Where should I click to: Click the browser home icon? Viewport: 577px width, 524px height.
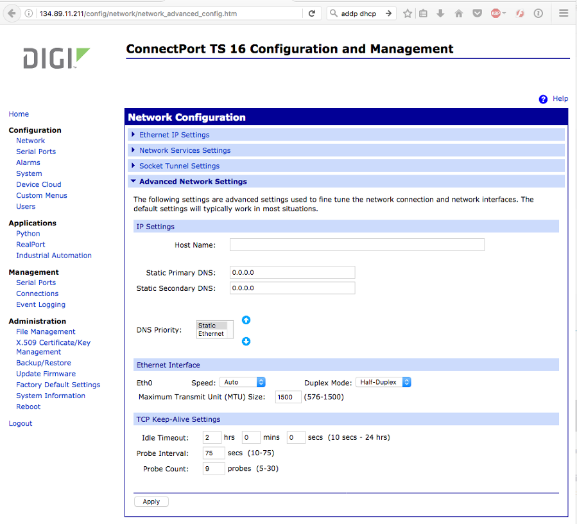(x=459, y=13)
